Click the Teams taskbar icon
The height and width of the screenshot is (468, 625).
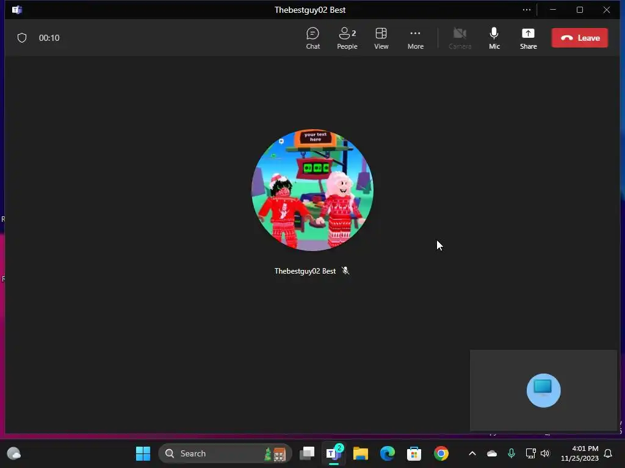(x=334, y=453)
